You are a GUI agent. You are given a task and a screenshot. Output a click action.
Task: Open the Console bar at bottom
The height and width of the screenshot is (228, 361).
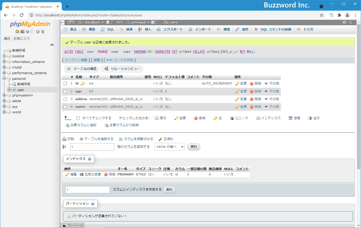pos(73,225)
